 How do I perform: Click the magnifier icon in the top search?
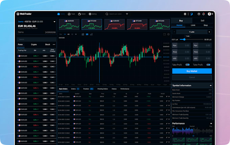(x=107, y=14)
